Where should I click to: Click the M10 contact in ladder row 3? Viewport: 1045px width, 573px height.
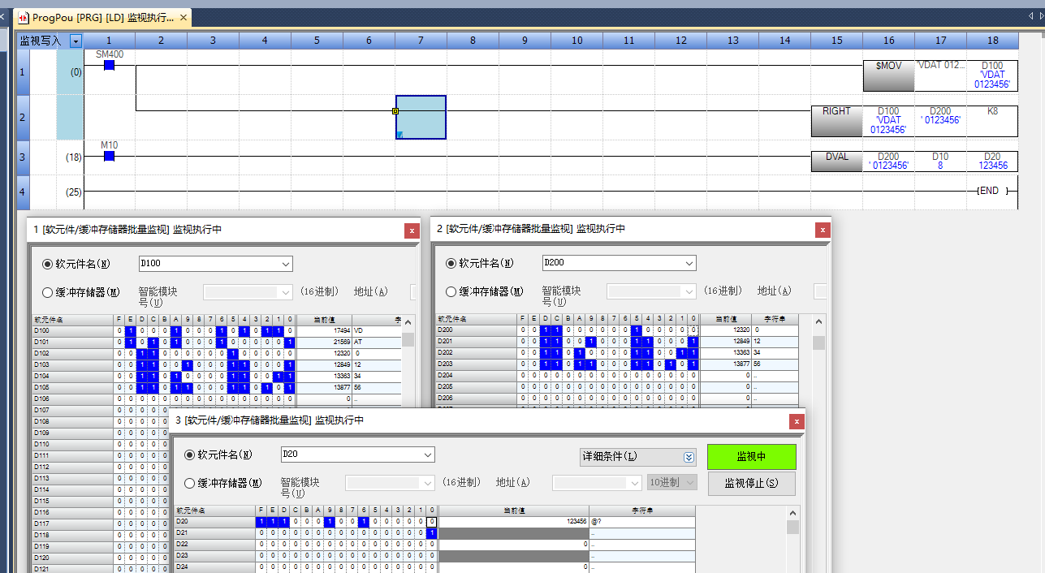(x=109, y=156)
